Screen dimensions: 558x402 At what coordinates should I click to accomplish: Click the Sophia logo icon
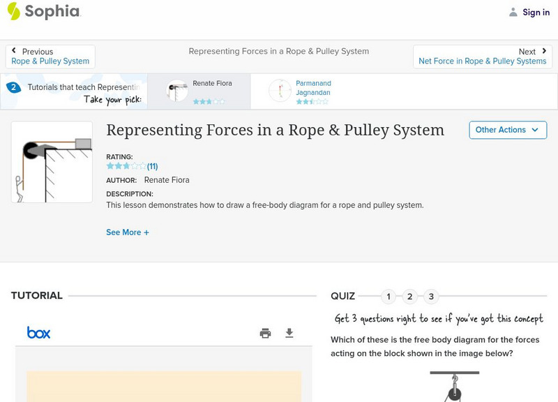coord(13,11)
